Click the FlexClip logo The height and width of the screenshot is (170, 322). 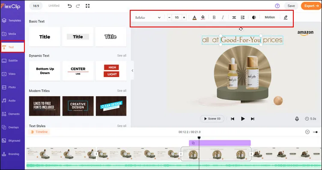coord(10,6)
